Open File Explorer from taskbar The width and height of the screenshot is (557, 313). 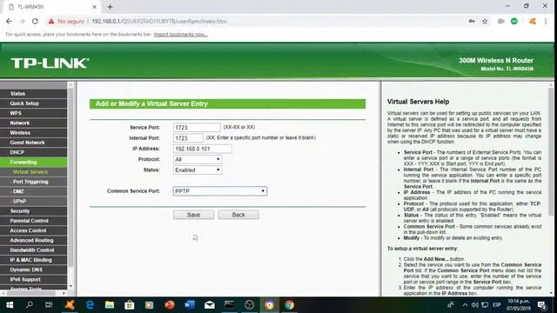[110, 305]
